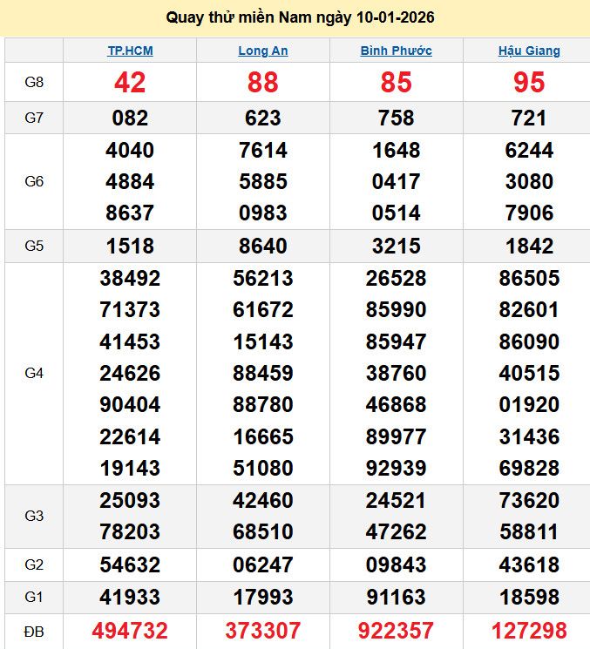Click the red G8 number 42 for TP.HCM
Screen dimensions: 590x649
coord(130,82)
